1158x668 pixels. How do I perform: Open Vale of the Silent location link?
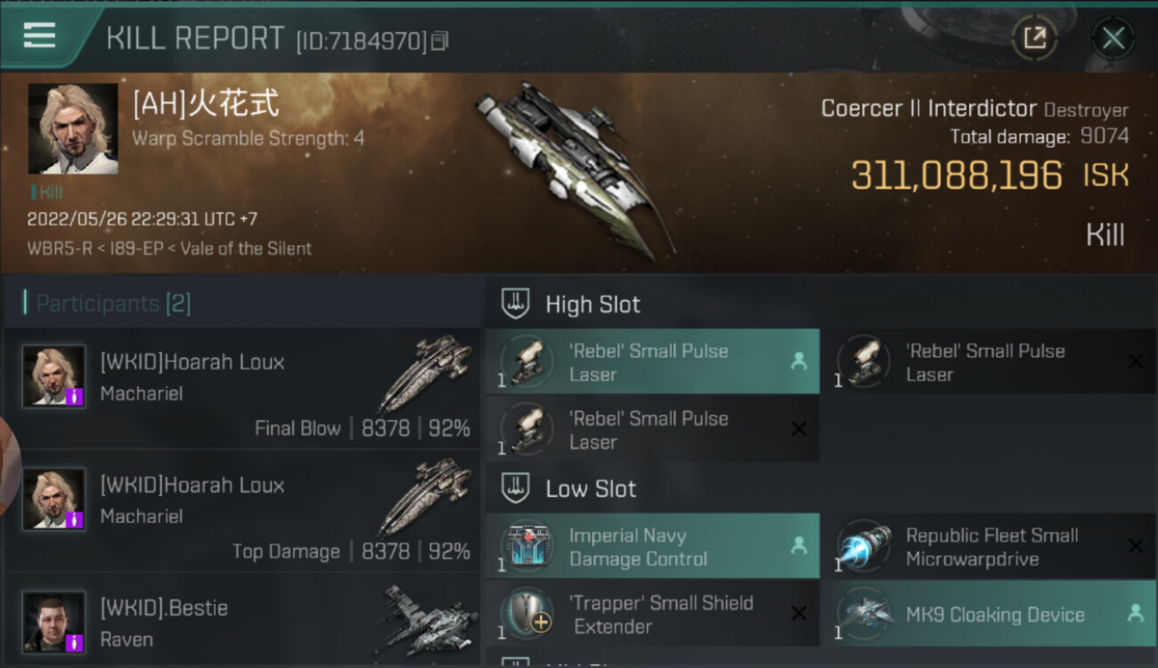pos(246,248)
